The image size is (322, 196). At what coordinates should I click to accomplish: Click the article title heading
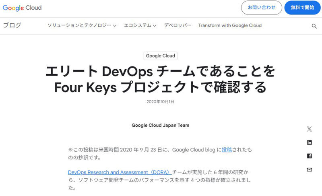click(160, 79)
